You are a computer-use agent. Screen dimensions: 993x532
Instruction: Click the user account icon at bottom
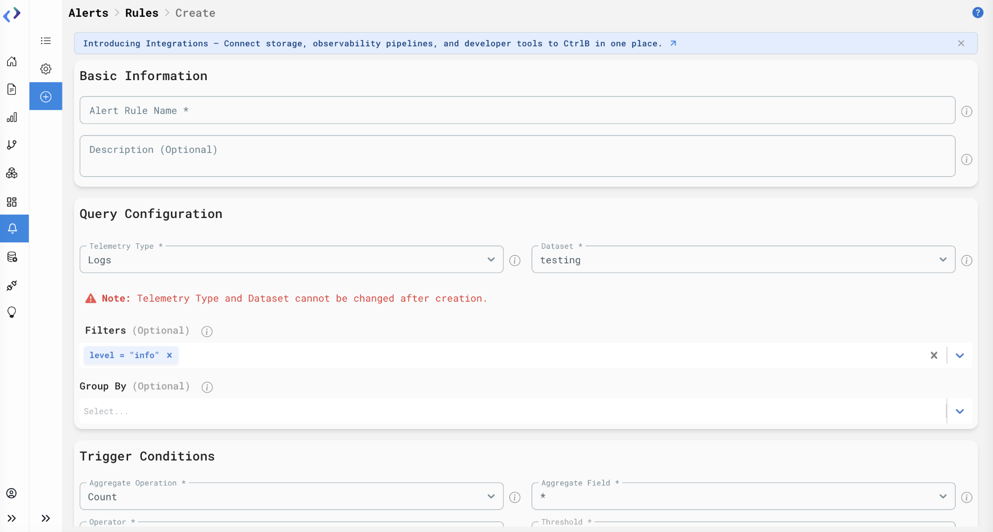tap(12, 493)
